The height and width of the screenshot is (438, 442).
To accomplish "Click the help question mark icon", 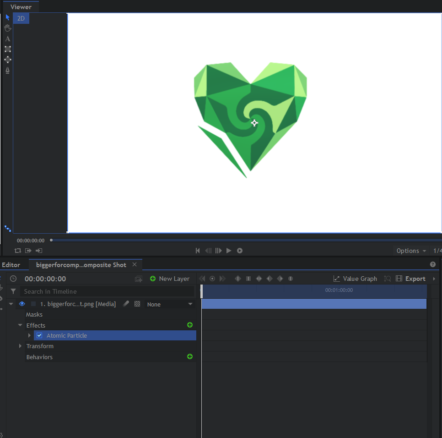I will [433, 264].
